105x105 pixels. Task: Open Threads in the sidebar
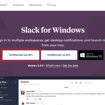(x=3, y=88)
